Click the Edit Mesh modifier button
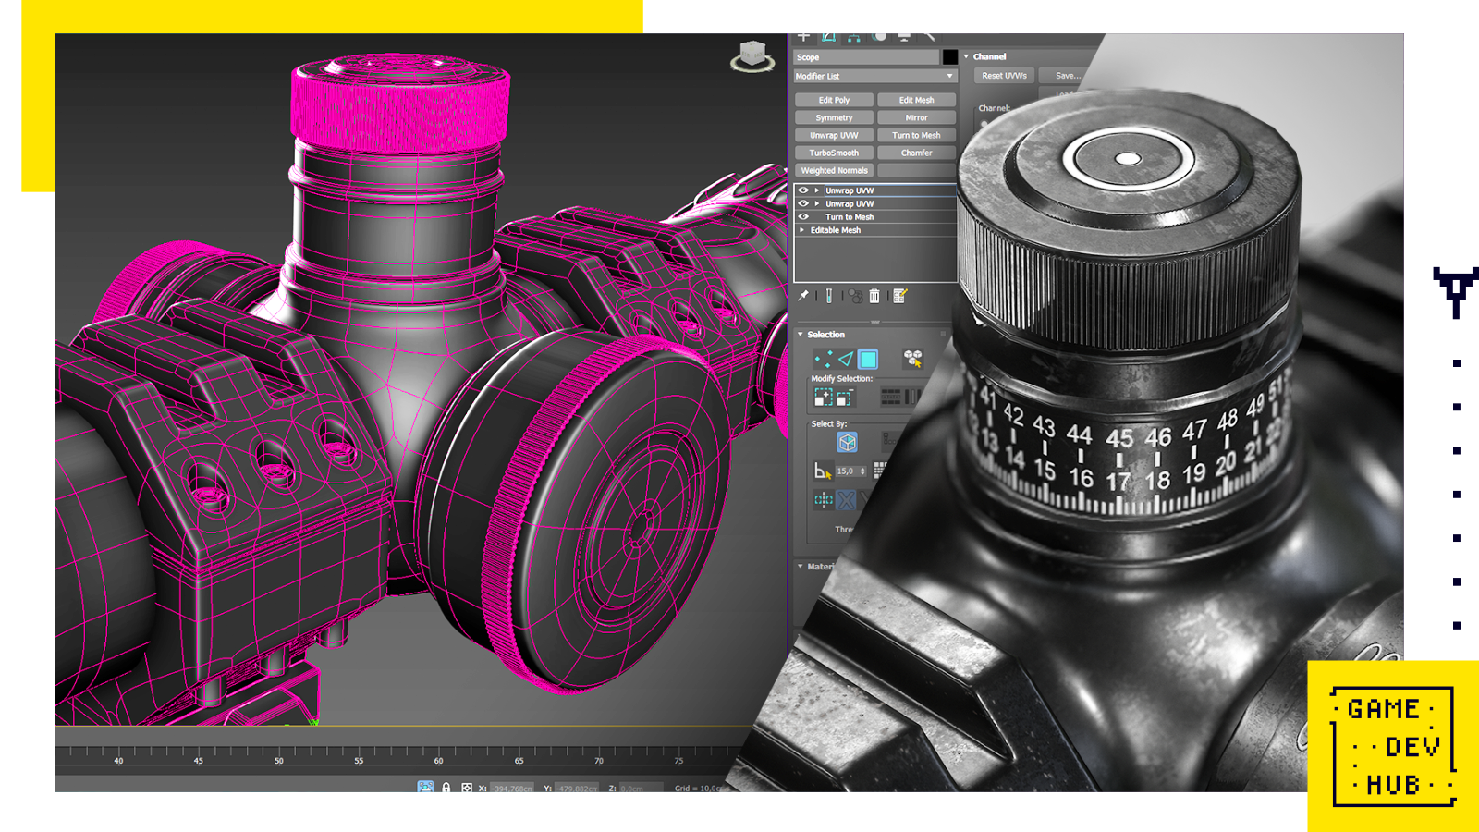Screen dimensions: 1479x832 click(x=916, y=100)
